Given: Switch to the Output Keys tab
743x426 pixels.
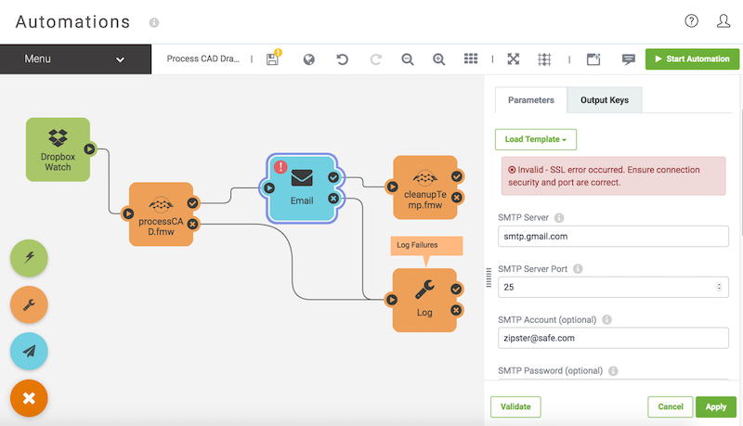Looking at the screenshot, I should (x=604, y=100).
